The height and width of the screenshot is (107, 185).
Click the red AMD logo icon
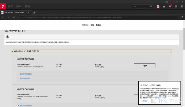coord(3,6)
